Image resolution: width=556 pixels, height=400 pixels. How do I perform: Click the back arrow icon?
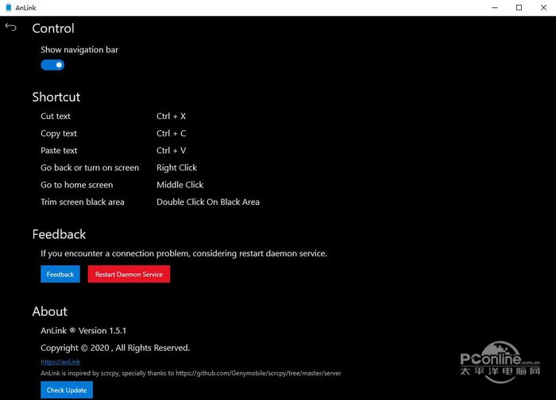pyautogui.click(x=10, y=27)
